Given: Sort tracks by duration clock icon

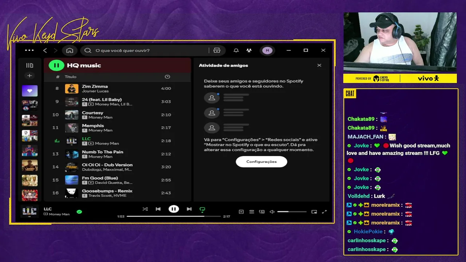Looking at the screenshot, I should tap(167, 77).
